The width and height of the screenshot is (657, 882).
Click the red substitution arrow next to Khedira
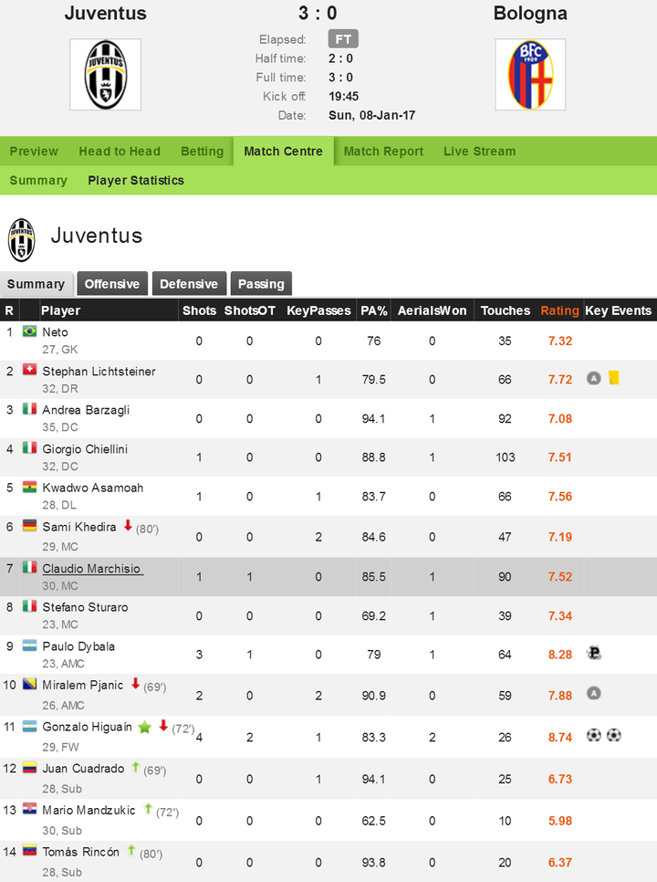[128, 525]
